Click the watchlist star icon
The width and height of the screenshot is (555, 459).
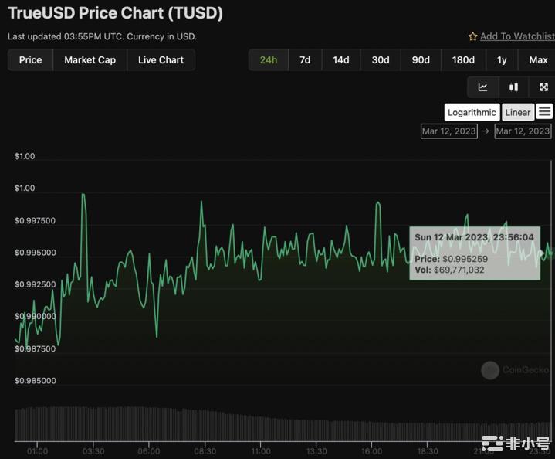pyautogui.click(x=473, y=36)
